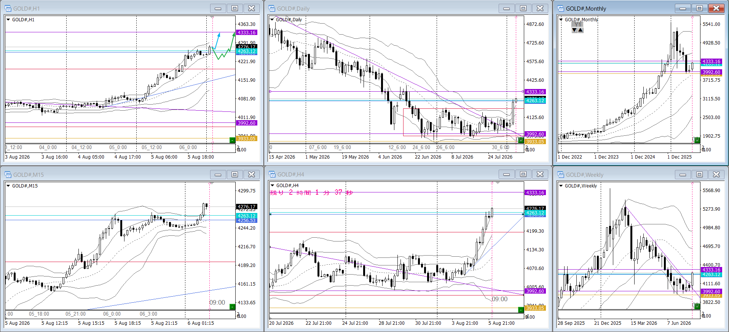Image resolution: width=729 pixels, height=332 pixels.
Task: Maximize the GOLD#,H4 chart window
Action: [x=523, y=174]
